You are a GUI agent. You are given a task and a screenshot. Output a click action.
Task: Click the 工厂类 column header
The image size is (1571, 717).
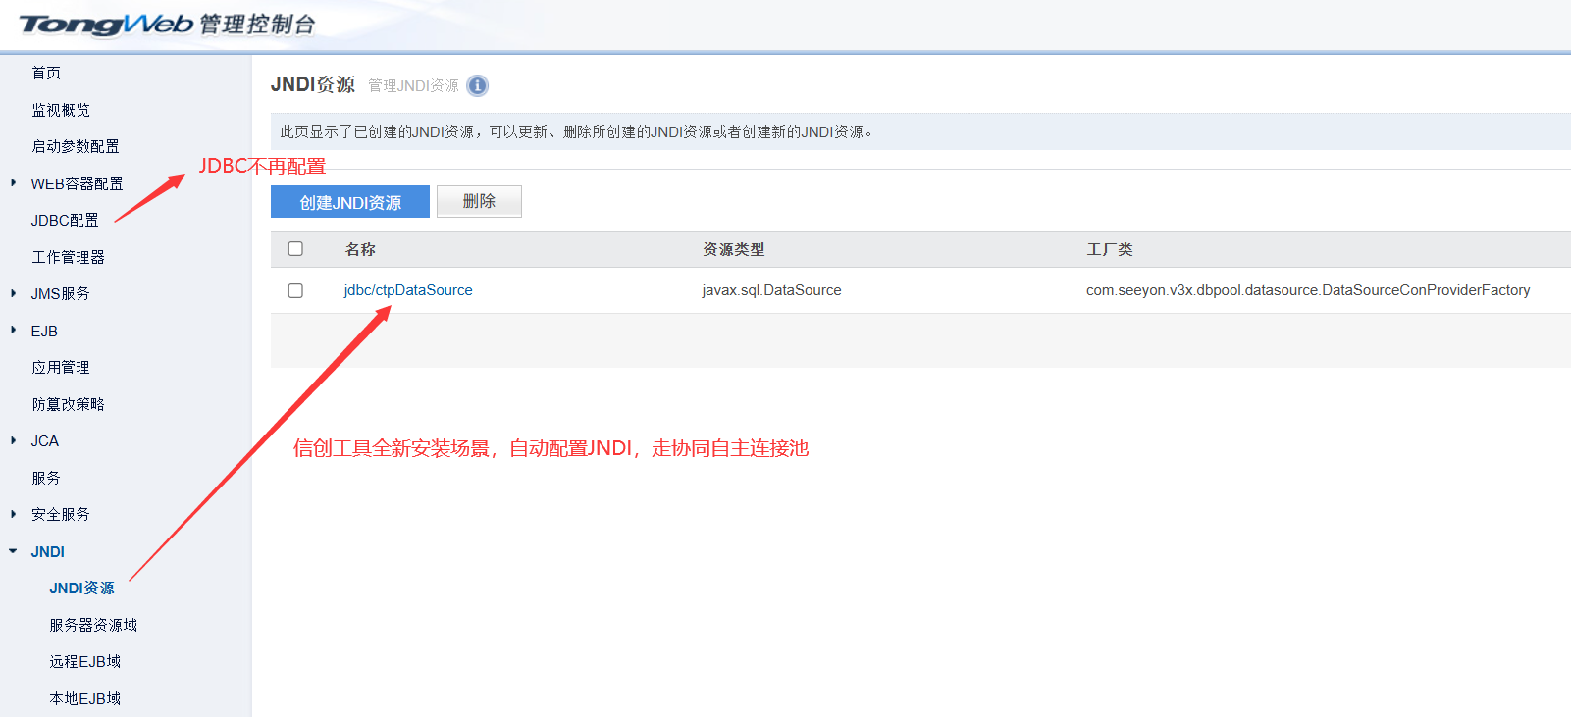1110,249
